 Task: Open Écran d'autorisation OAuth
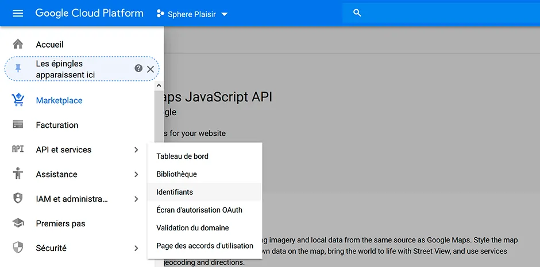[205, 210]
